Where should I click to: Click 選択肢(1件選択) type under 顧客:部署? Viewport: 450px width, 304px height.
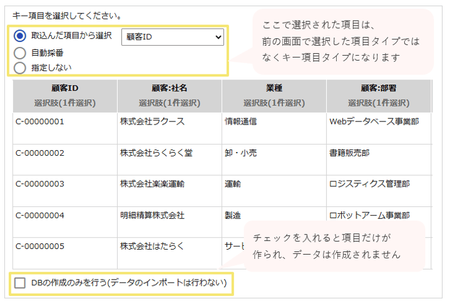(379, 103)
